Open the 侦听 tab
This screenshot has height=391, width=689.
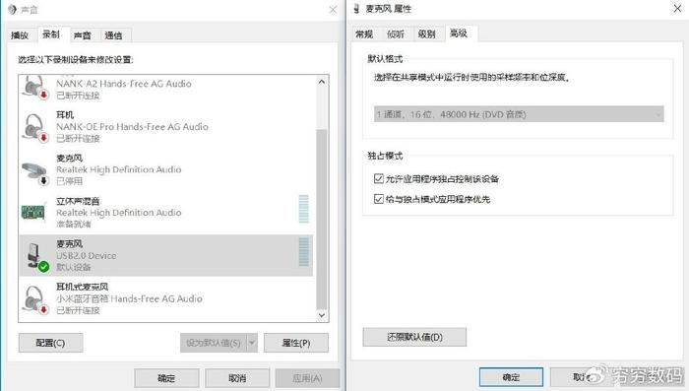tap(396, 33)
